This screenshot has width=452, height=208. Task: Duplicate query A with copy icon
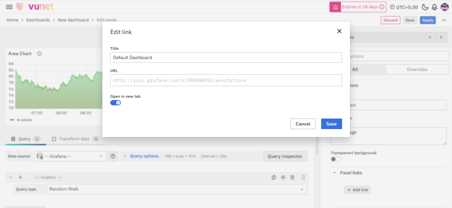point(274,177)
